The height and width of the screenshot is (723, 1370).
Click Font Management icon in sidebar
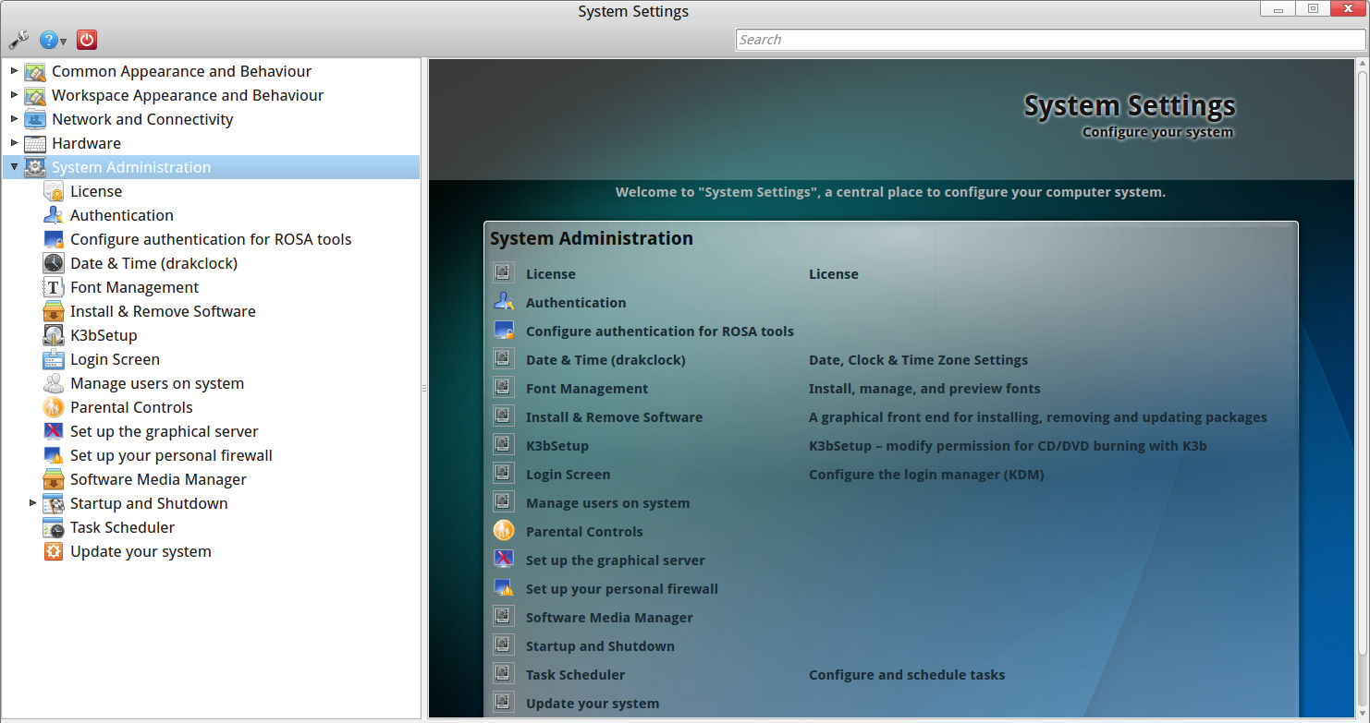pyautogui.click(x=54, y=287)
